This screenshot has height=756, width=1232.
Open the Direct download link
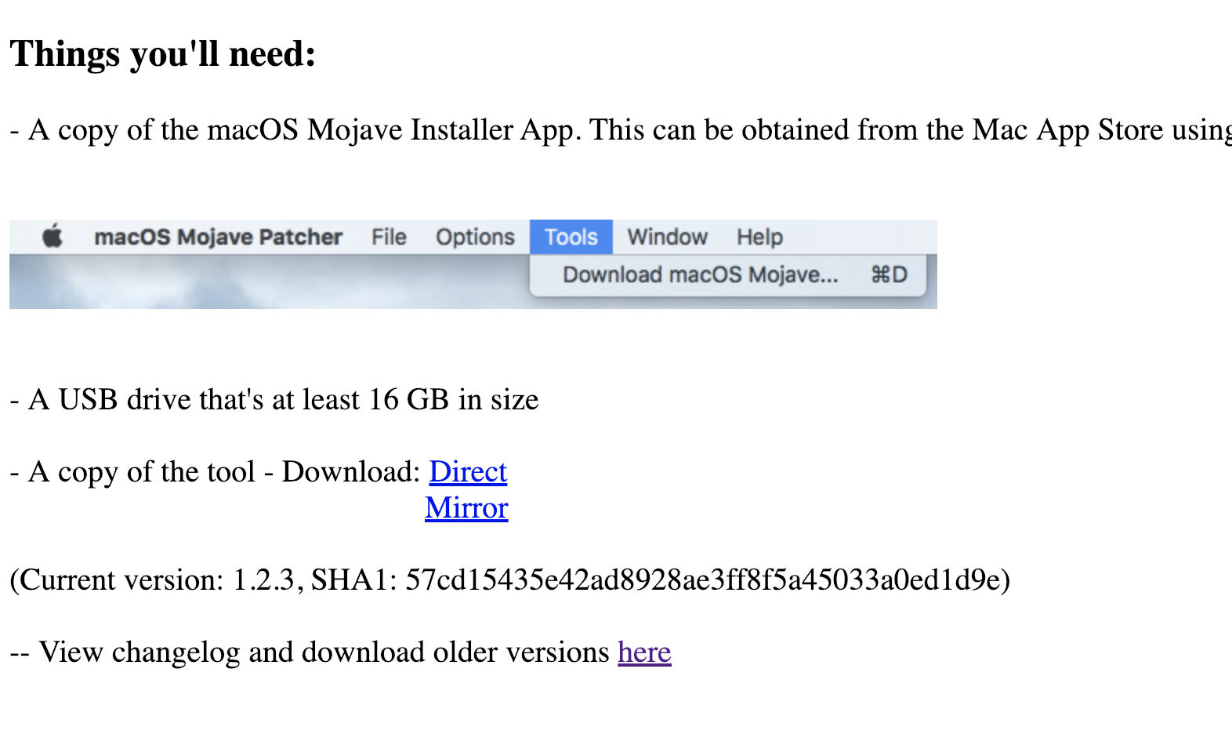(468, 471)
